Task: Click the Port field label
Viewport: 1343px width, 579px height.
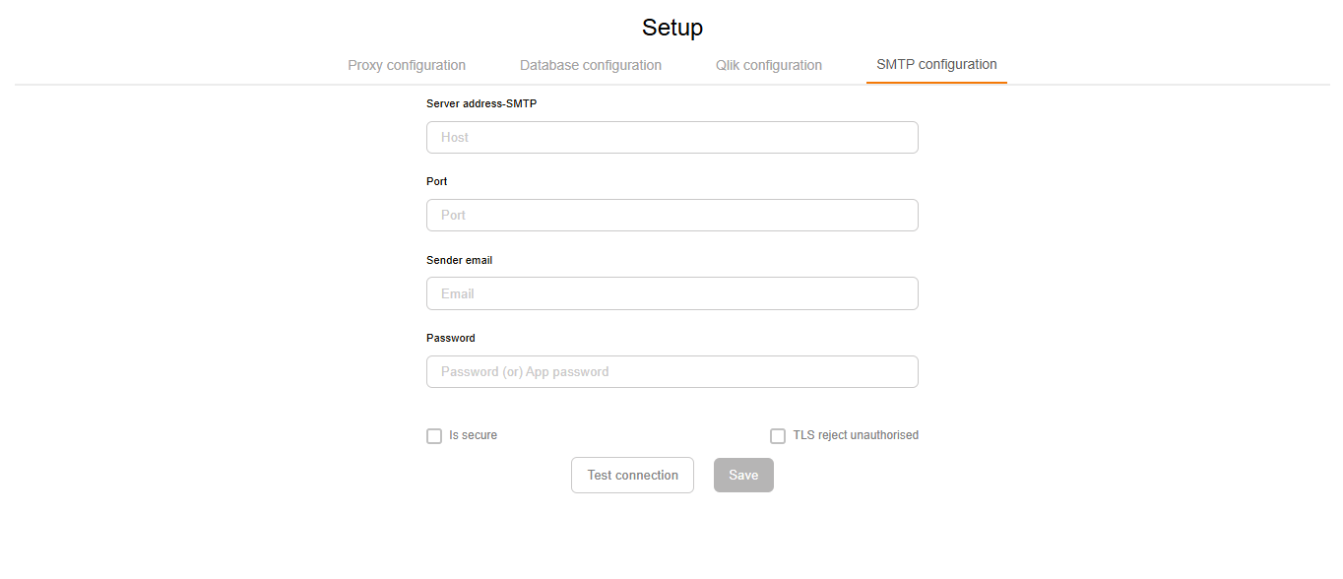Action: [436, 181]
